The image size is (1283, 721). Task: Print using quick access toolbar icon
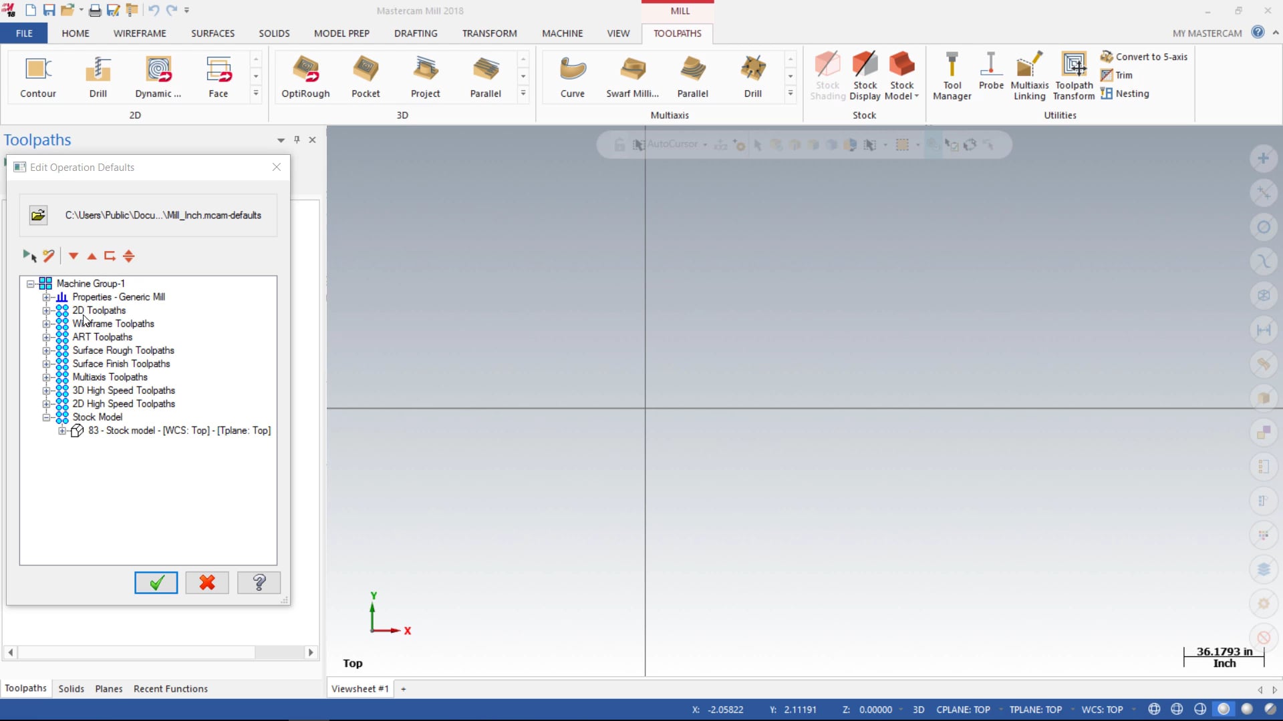[95, 10]
